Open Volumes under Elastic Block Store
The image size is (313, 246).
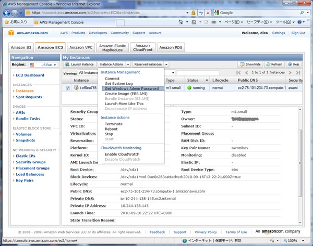point(24,134)
